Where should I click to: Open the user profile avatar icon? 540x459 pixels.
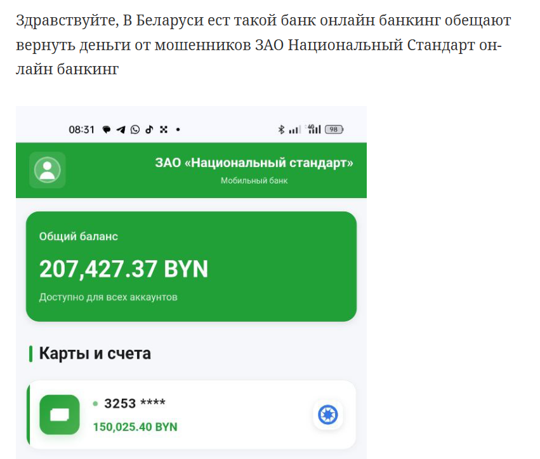pyautogui.click(x=48, y=170)
